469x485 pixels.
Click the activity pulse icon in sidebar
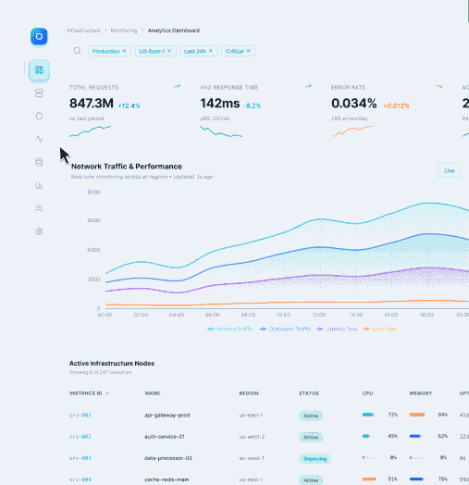click(x=39, y=139)
